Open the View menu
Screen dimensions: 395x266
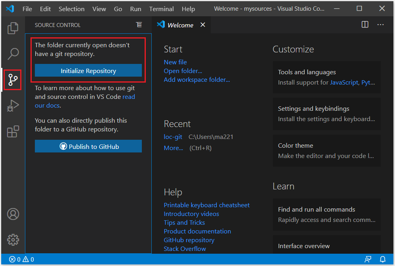(x=99, y=9)
